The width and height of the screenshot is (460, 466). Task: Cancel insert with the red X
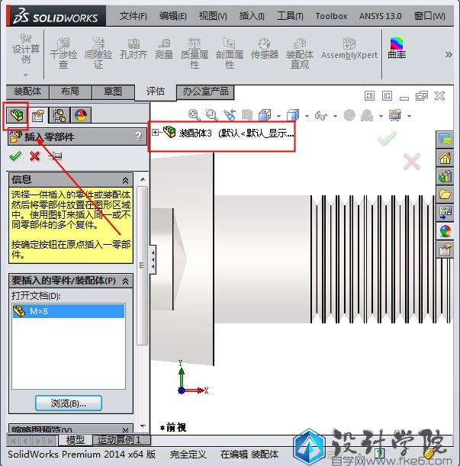point(34,156)
